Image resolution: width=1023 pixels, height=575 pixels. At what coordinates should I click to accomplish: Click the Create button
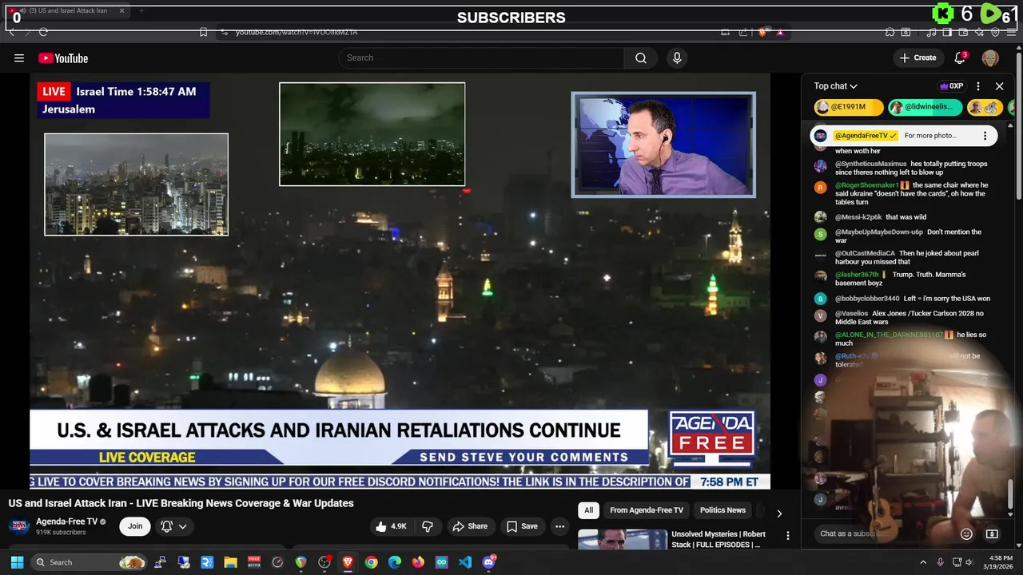click(x=918, y=57)
